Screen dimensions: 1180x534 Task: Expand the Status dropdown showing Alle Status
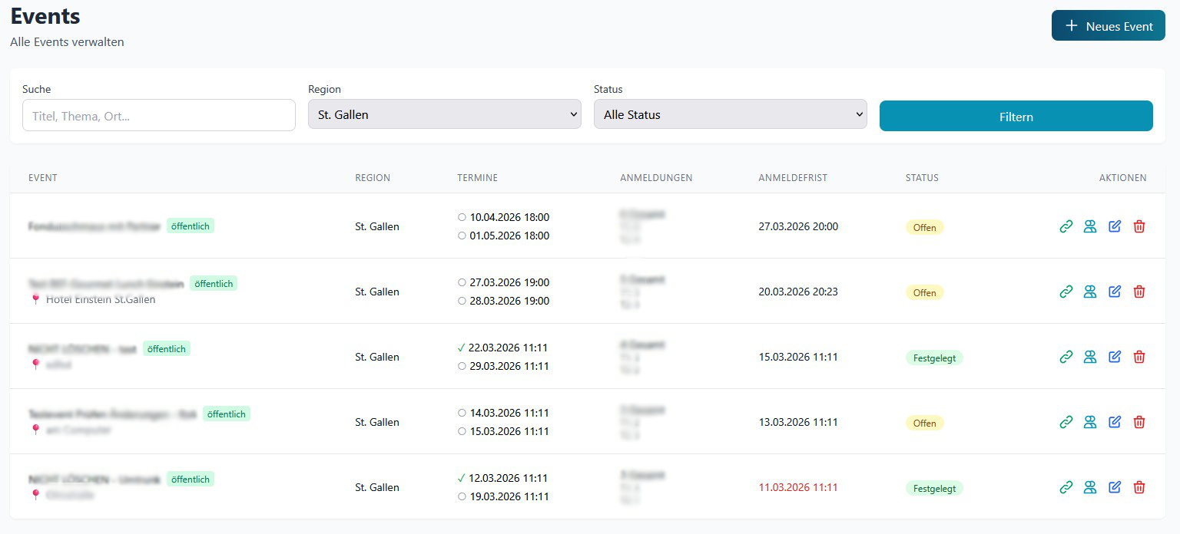(x=730, y=114)
